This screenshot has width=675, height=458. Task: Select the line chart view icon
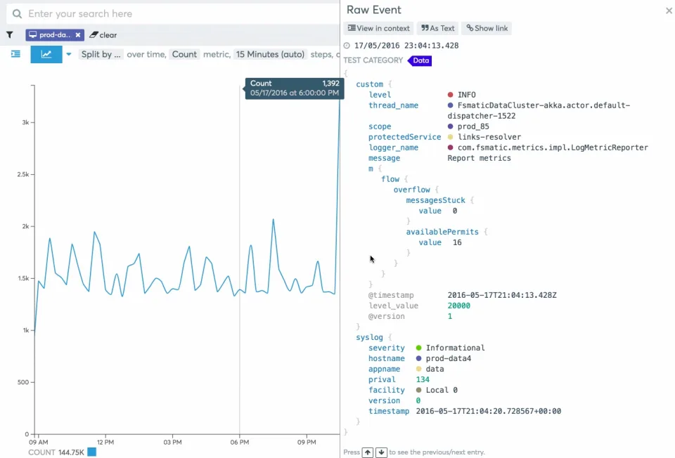[x=46, y=54]
